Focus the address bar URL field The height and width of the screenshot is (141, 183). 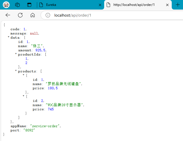pos(113,15)
